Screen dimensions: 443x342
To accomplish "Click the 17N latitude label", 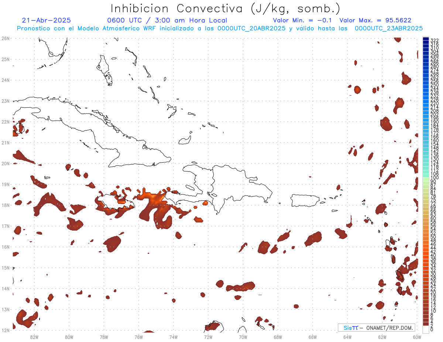I will (x=6, y=226).
